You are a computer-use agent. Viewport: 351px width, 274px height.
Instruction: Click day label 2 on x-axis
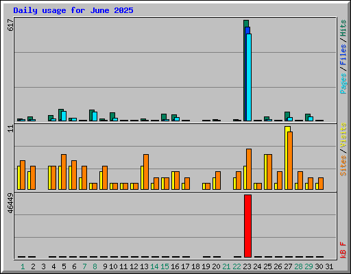click(33, 266)
